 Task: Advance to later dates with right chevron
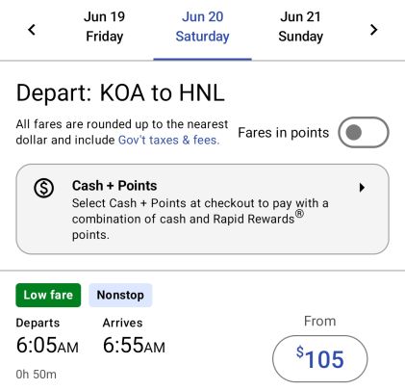coord(373,30)
